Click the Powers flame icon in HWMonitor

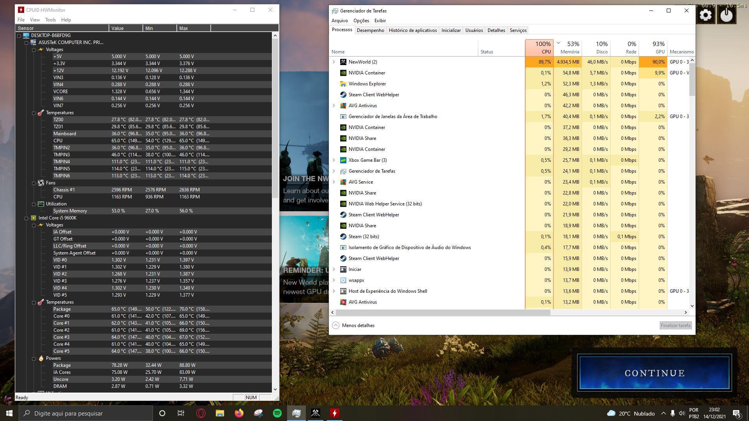click(41, 358)
